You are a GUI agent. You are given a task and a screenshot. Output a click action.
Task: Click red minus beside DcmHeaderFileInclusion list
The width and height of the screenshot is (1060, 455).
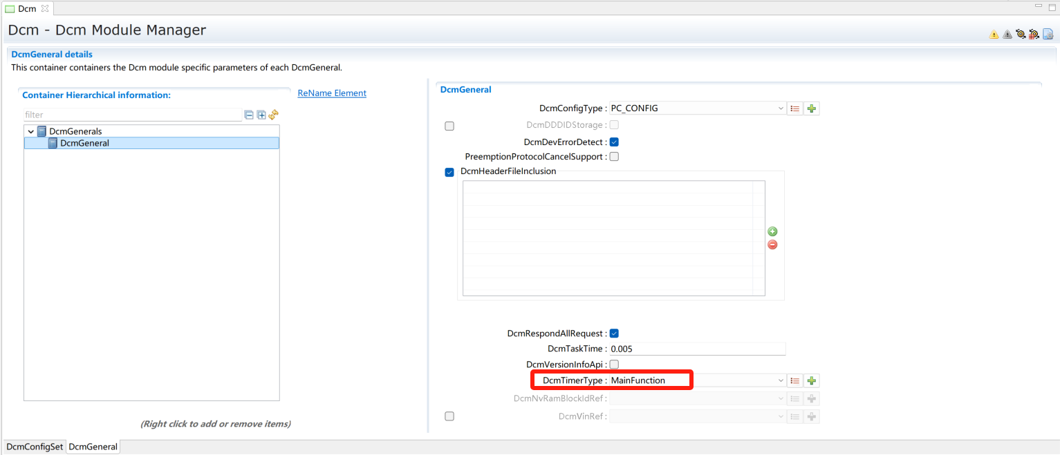click(x=772, y=244)
